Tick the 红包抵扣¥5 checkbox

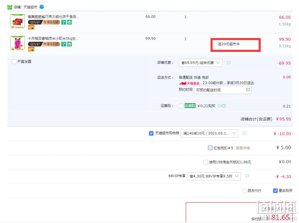(210, 148)
